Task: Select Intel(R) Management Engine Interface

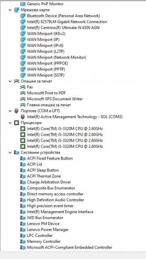Action: [60, 212]
